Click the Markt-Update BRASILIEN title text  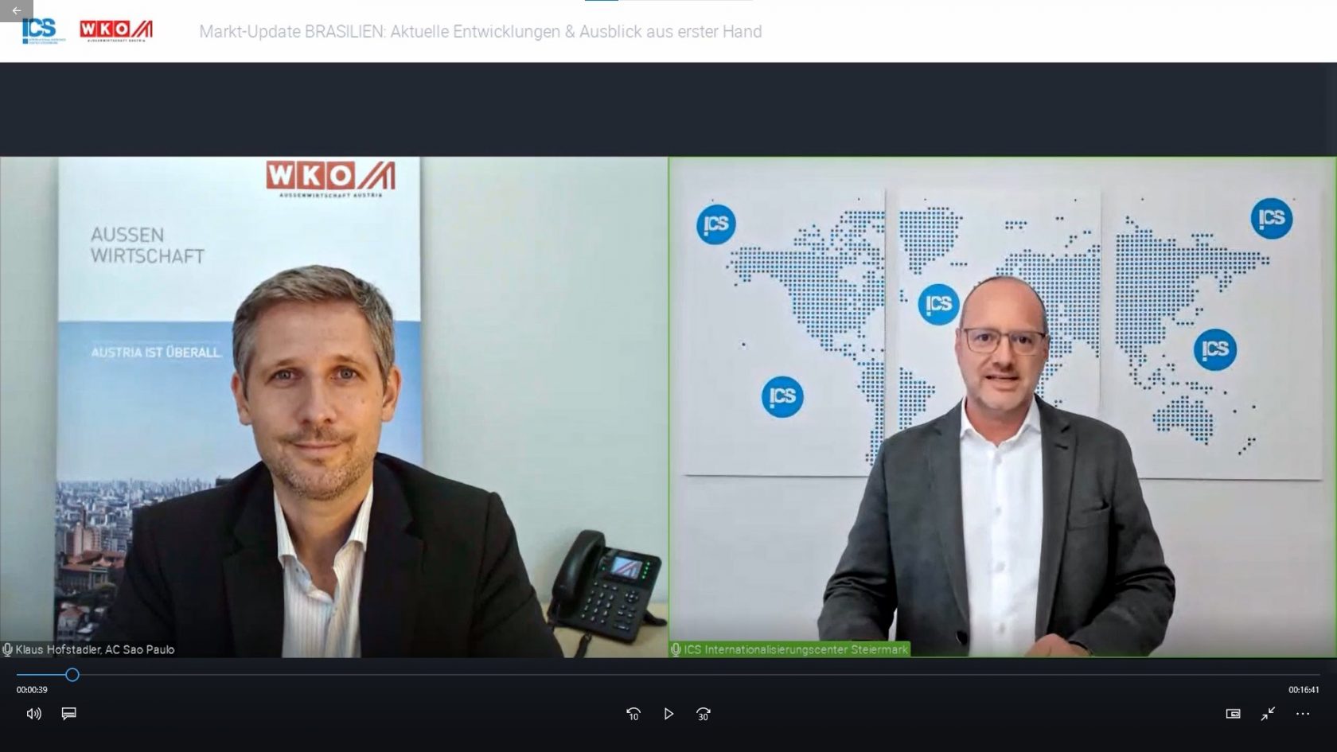click(x=480, y=32)
